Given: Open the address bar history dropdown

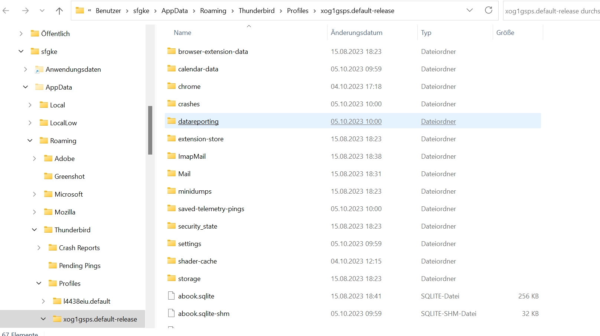Looking at the screenshot, I should 470,10.
